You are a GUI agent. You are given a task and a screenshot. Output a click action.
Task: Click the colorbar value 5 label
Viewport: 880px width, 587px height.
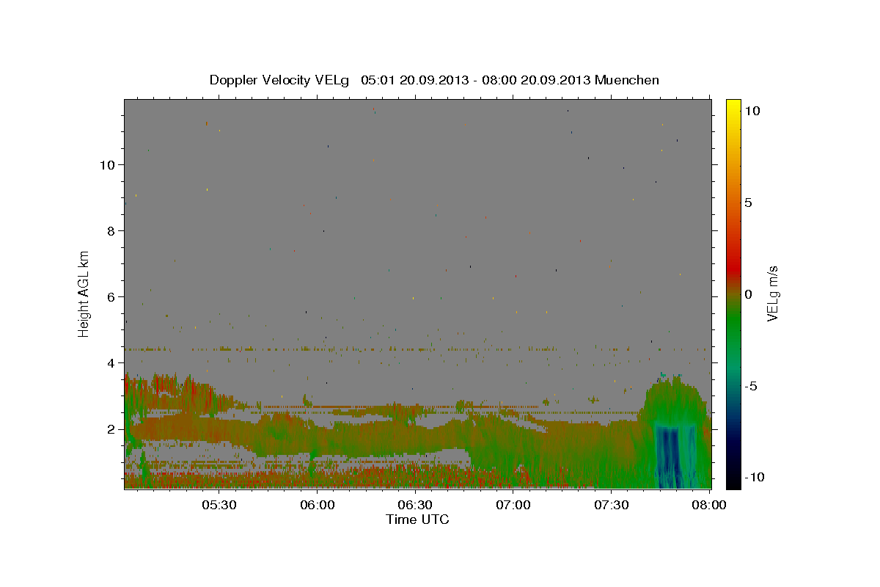pos(748,203)
